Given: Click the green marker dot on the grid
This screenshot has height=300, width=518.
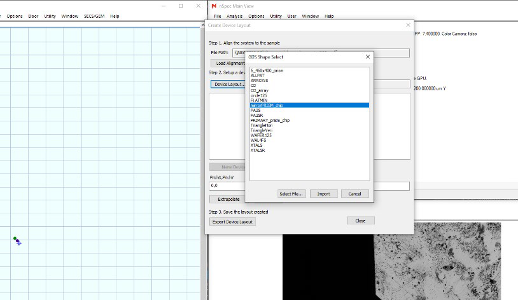Looking at the screenshot, I should click(x=15, y=238).
